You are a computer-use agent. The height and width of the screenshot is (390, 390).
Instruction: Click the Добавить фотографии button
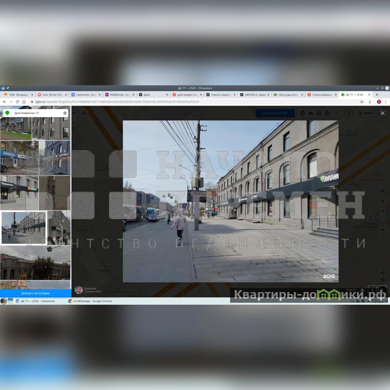click(36, 293)
